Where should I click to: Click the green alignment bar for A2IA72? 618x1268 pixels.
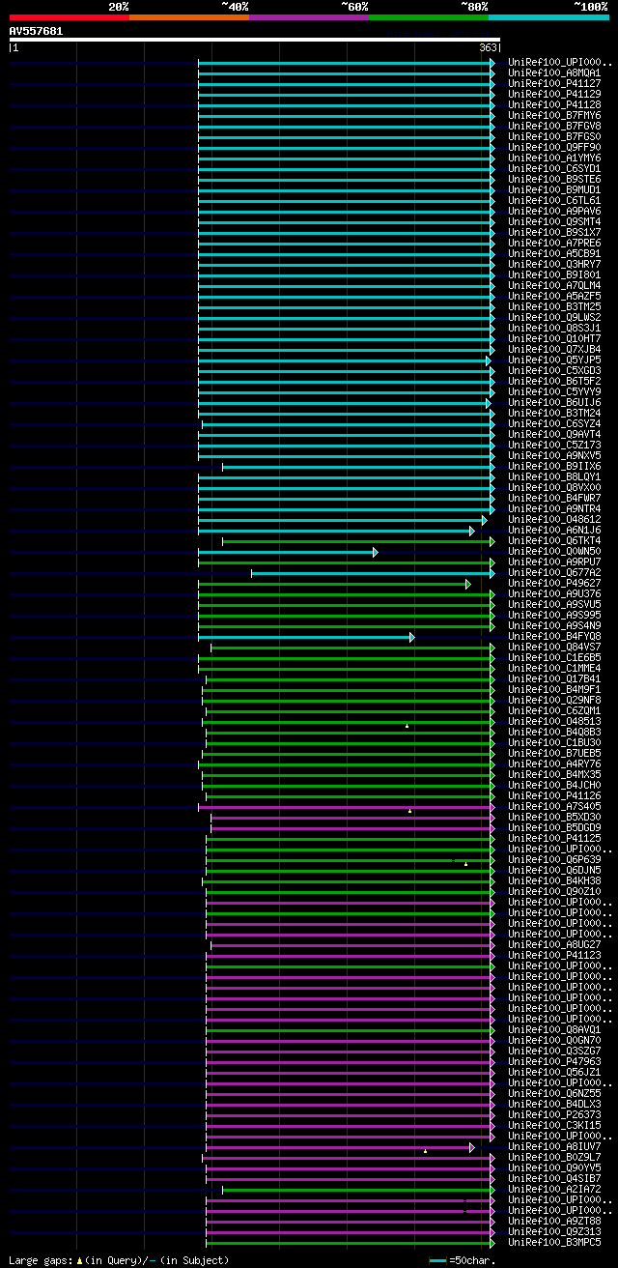click(358, 1190)
